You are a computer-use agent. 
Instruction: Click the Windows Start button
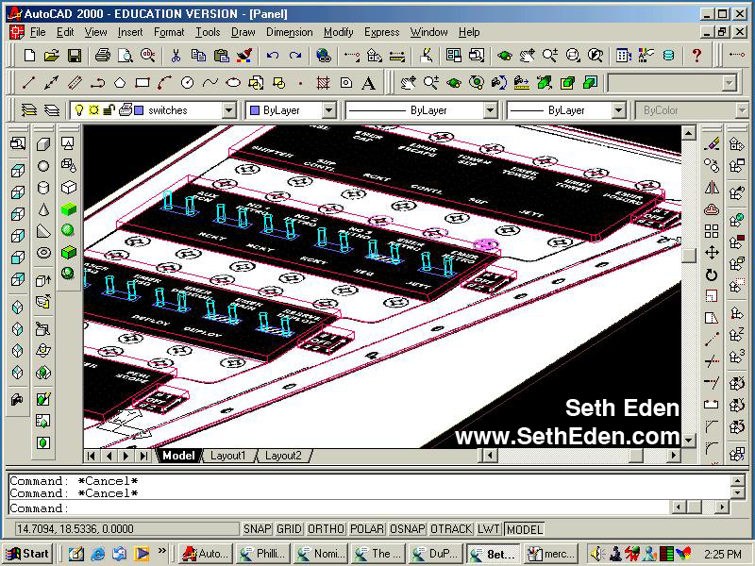[27, 554]
